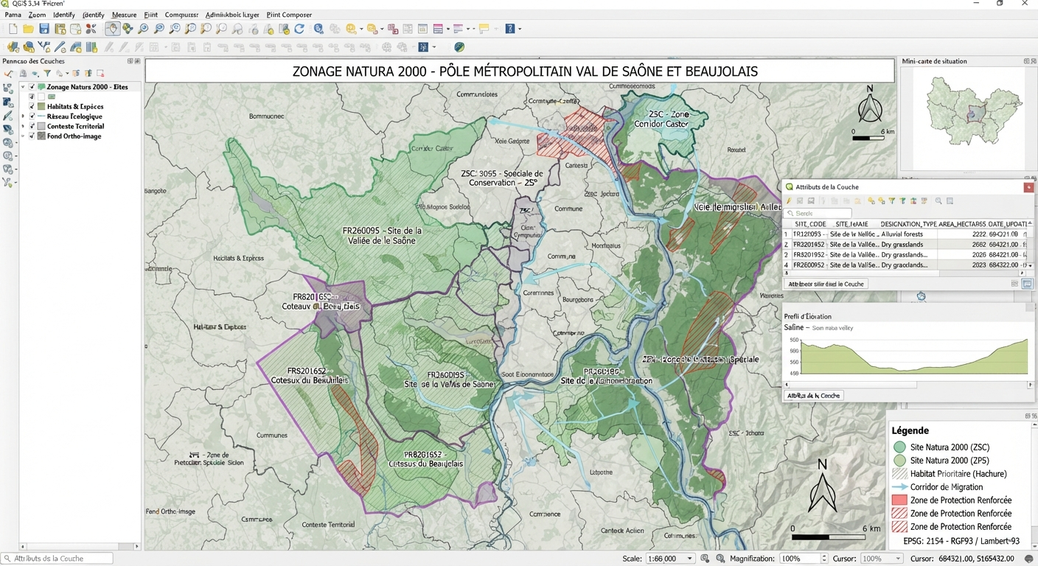
Task: Click the zoom magnifier in attribute table toolbar
Action: click(x=938, y=201)
